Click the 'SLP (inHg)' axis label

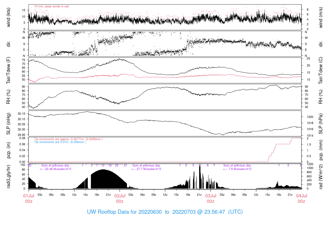(x=9, y=124)
